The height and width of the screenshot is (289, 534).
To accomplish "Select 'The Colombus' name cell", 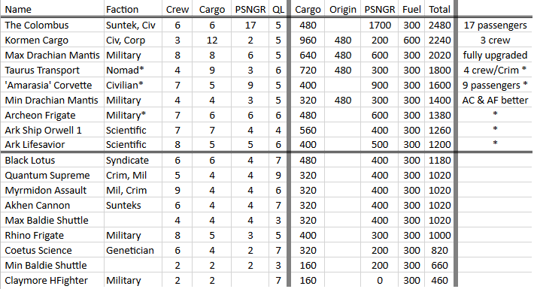I will pyautogui.click(x=52, y=26).
